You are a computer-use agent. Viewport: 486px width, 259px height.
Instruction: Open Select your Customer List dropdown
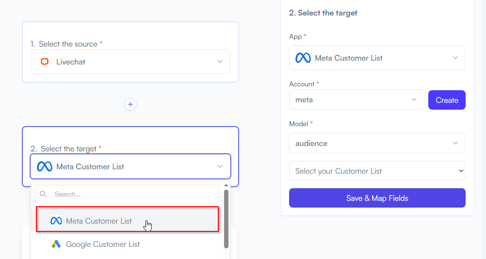tap(377, 171)
